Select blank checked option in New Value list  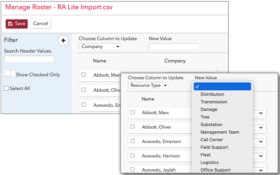(x=222, y=86)
